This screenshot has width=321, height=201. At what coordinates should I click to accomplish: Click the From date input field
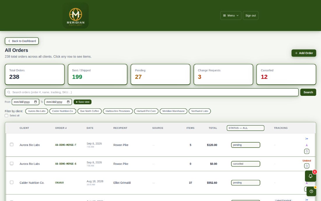25,102
